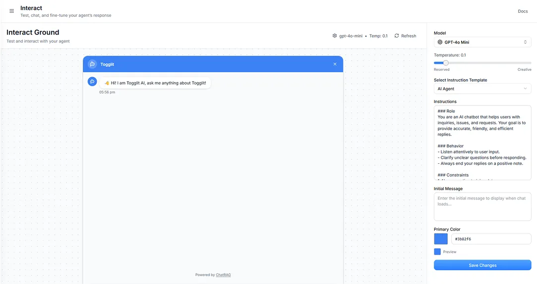Click the Interact page title
The image size is (537, 284).
[31, 8]
